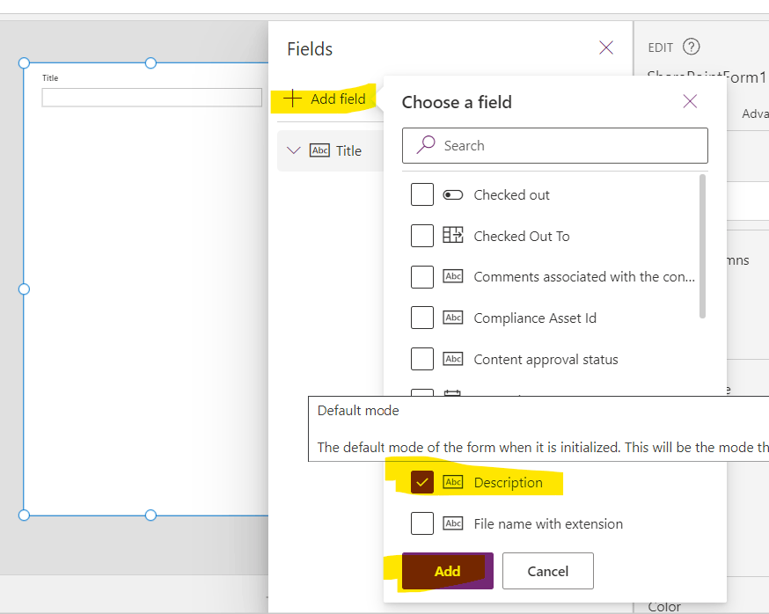Check the Comments associated field checkbox

421,276
